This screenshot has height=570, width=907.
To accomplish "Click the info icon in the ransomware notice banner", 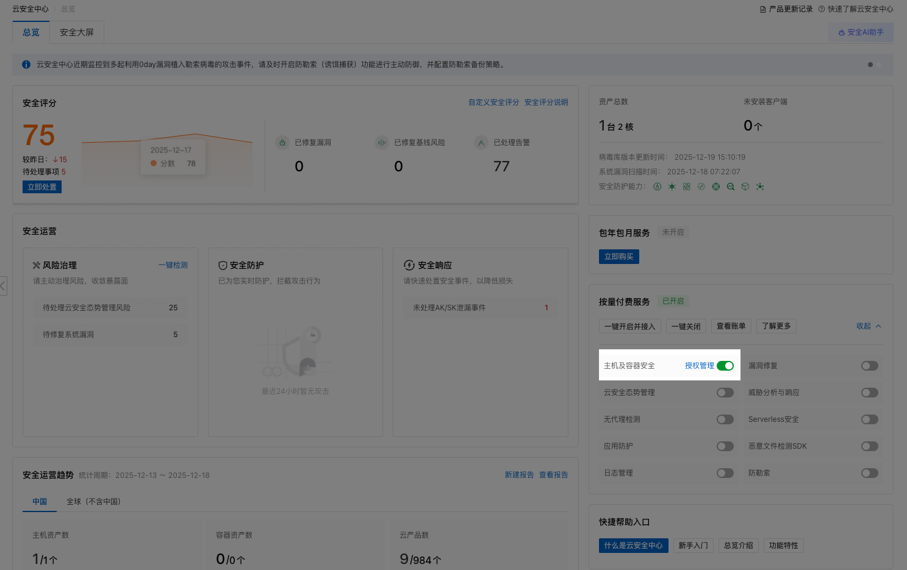I will [26, 65].
